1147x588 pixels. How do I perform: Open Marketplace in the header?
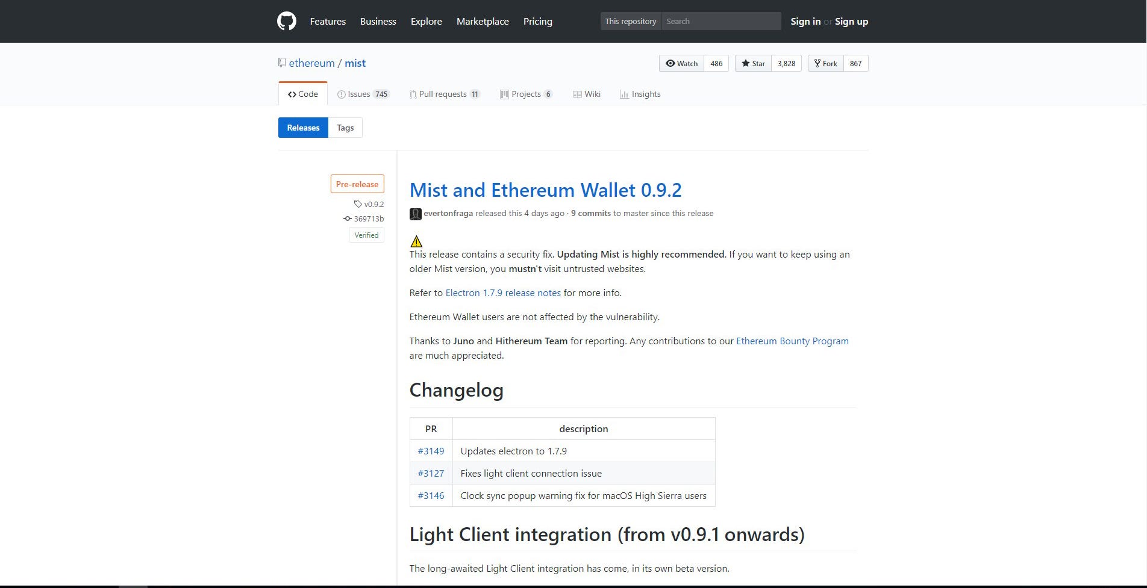coord(483,21)
